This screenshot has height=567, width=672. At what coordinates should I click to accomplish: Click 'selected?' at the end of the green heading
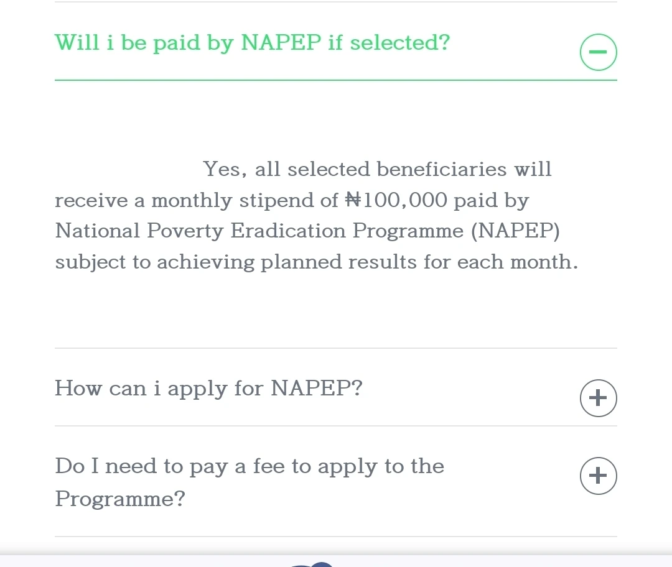(399, 43)
